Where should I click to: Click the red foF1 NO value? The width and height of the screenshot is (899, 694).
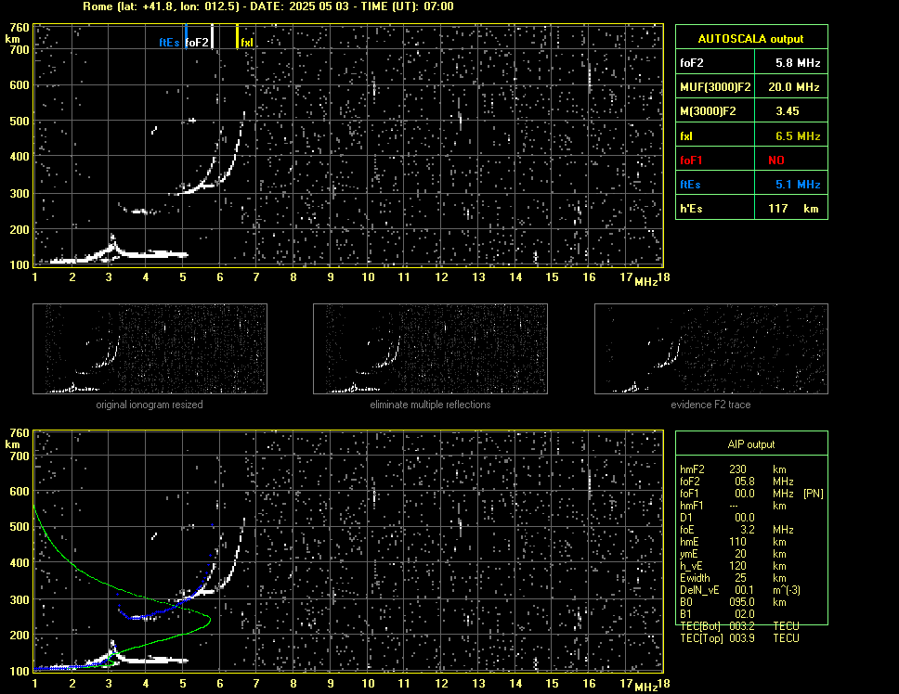[776, 161]
